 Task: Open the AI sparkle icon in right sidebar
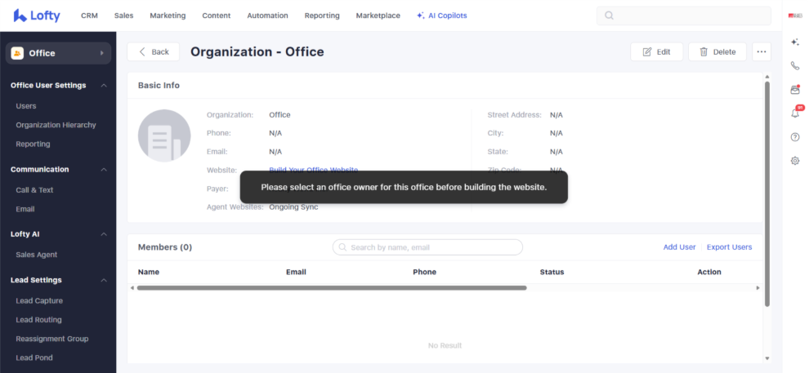pos(795,42)
